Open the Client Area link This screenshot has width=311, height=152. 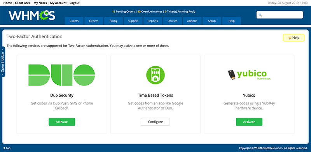(x=23, y=3)
